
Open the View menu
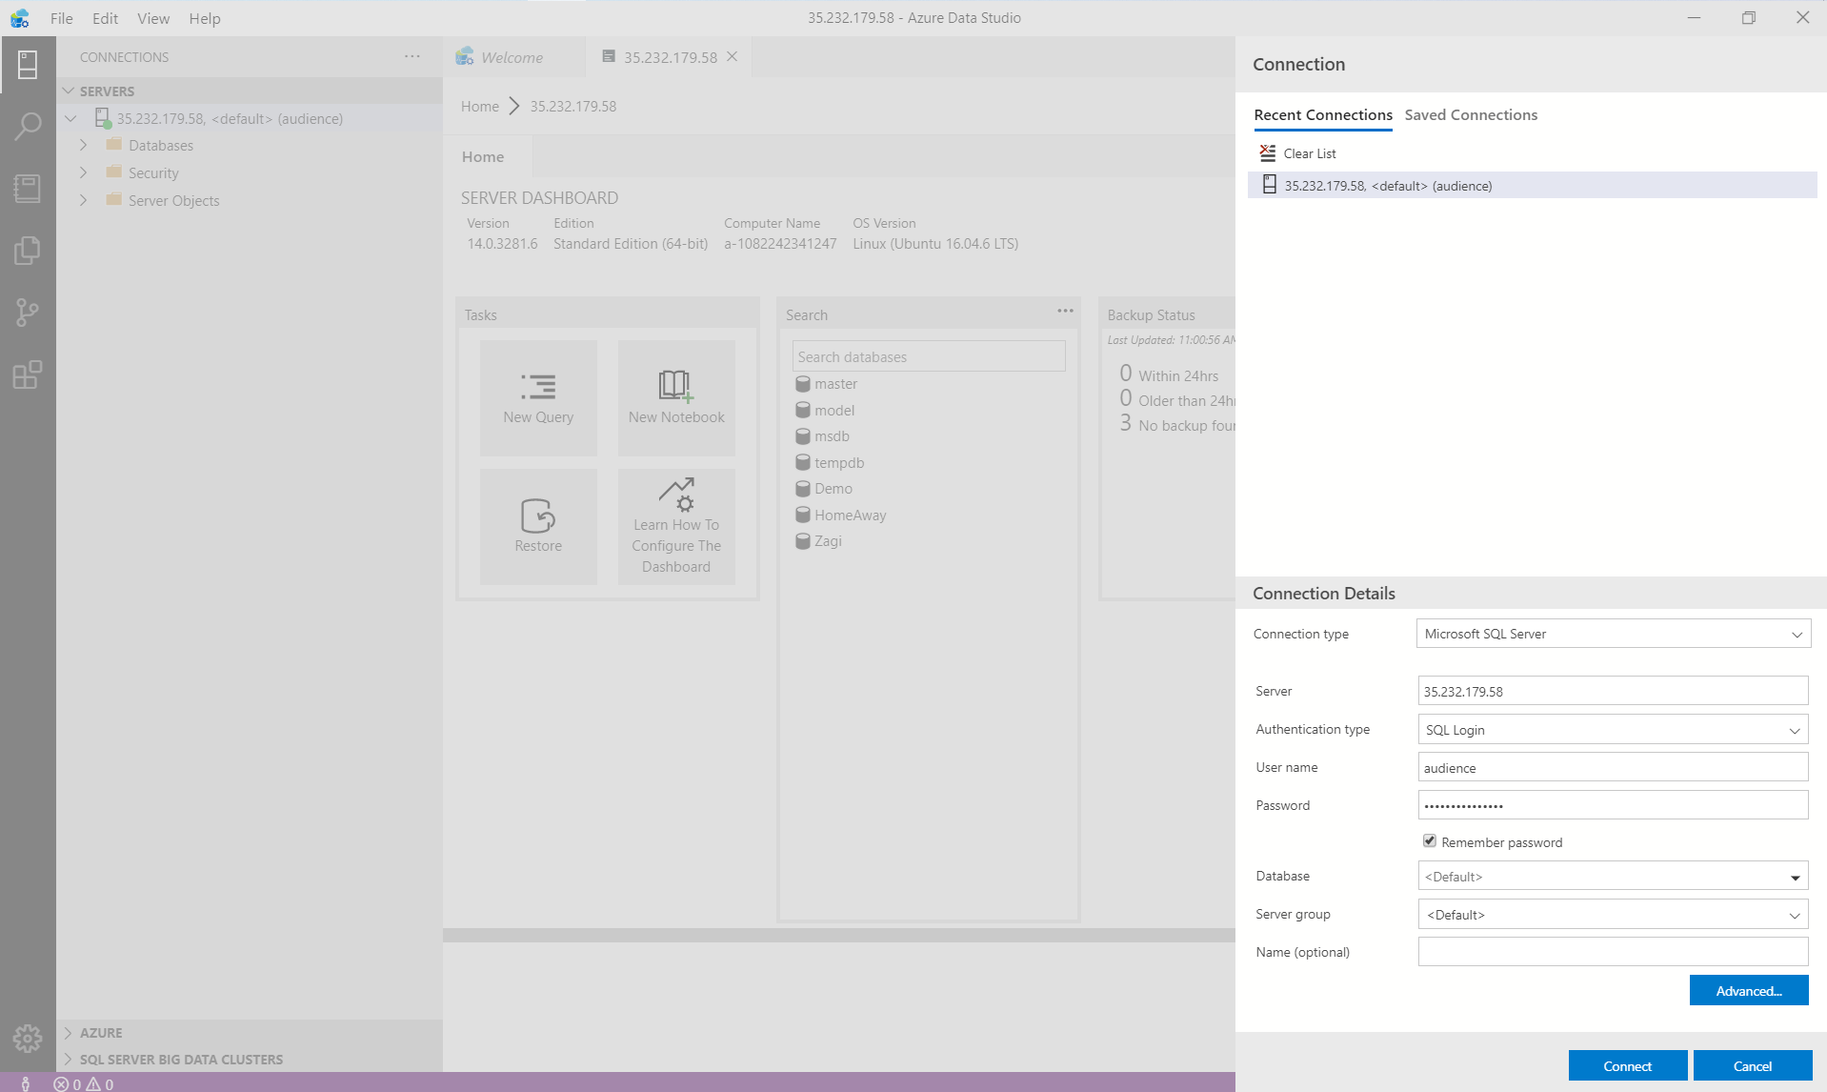click(152, 18)
